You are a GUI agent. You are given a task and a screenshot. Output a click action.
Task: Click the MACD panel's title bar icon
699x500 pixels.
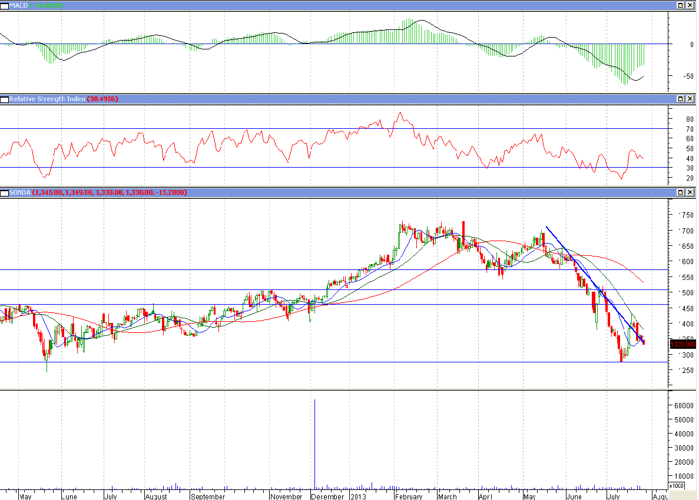[x=5, y=5]
